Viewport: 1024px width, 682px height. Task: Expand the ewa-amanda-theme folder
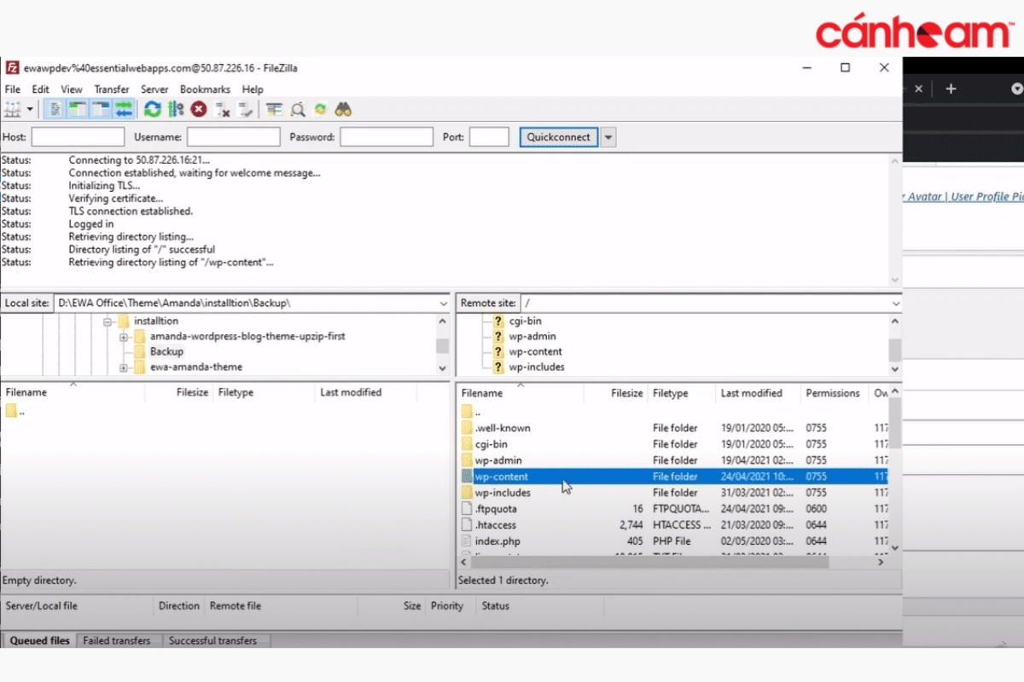(x=124, y=367)
